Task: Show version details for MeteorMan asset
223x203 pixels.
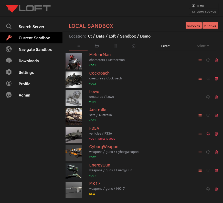Action: 200,60
